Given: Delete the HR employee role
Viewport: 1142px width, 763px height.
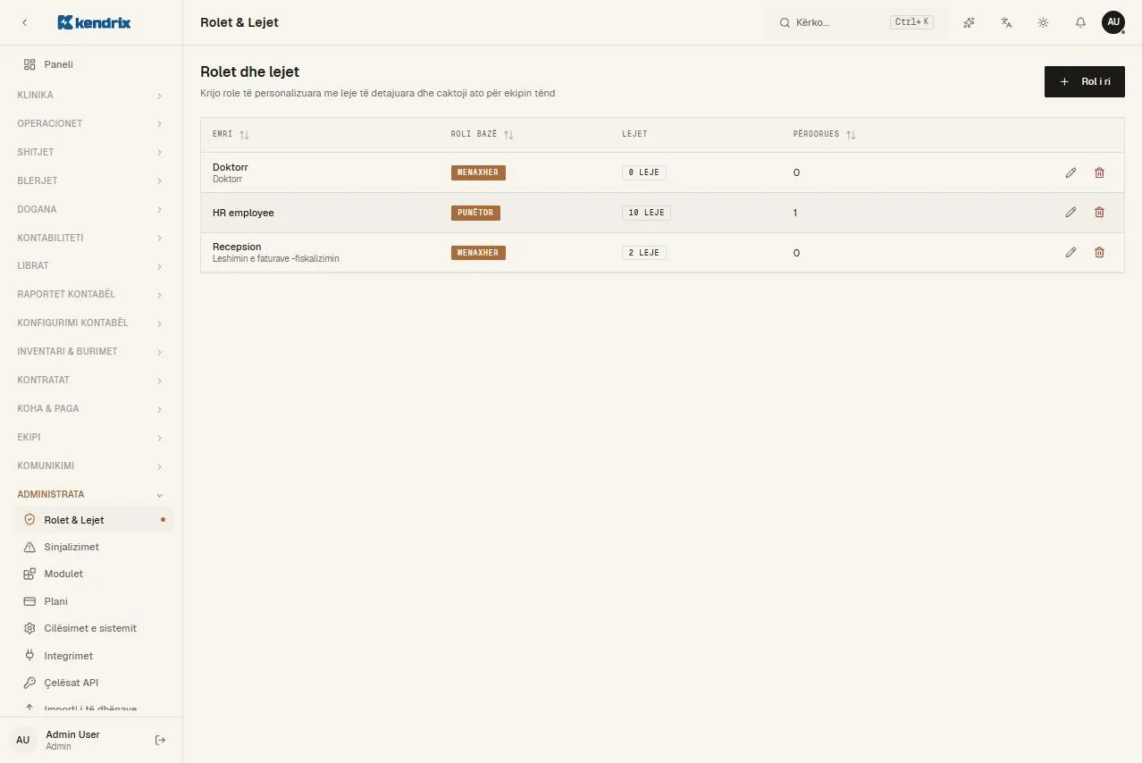Looking at the screenshot, I should pos(1099,213).
